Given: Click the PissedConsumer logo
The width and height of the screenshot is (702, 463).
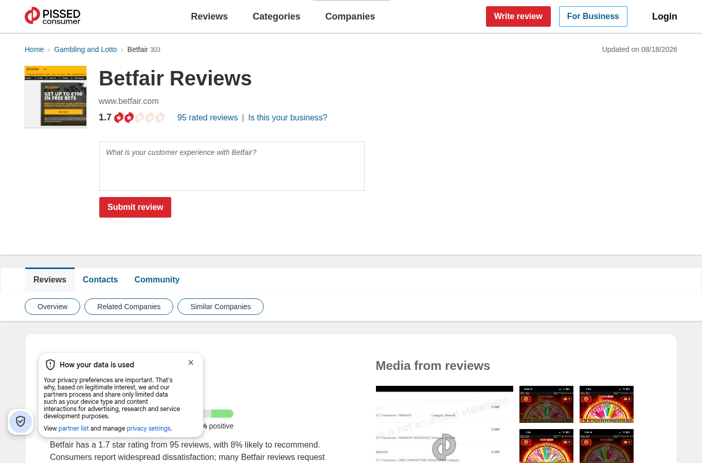Looking at the screenshot, I should point(52,16).
